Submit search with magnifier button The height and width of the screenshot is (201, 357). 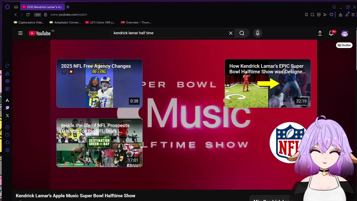[242, 33]
